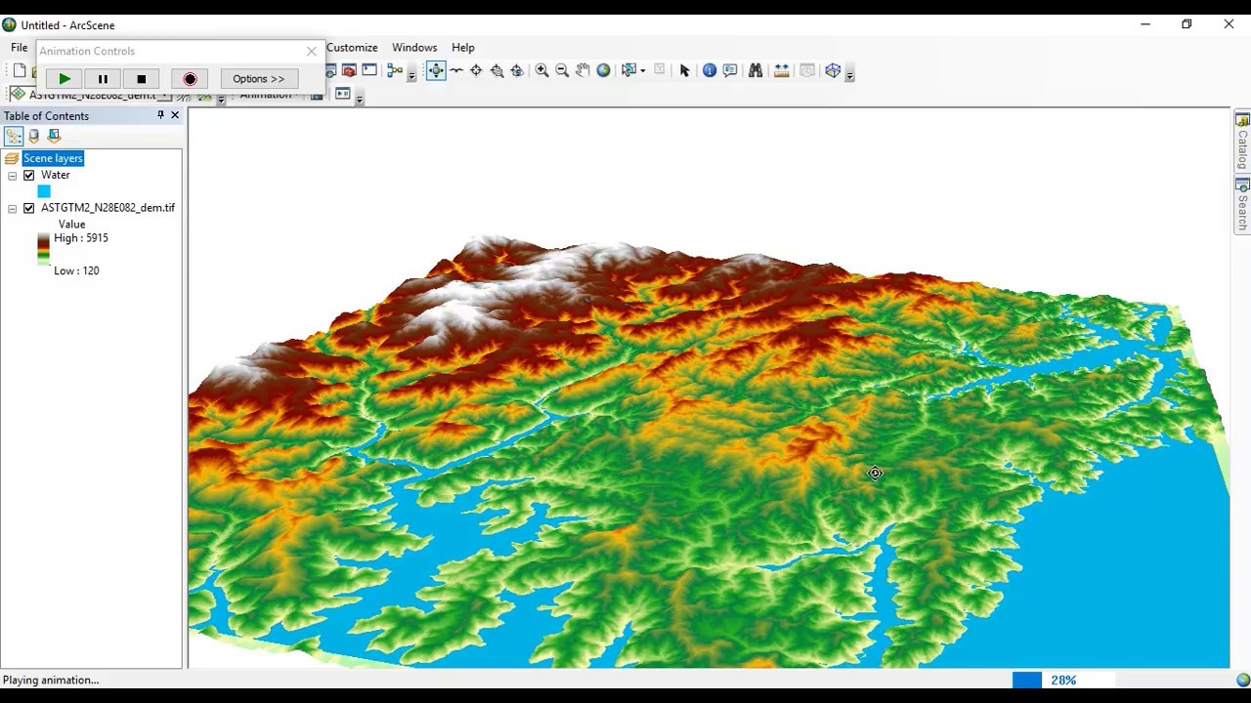Open the File menu
Screen dimensions: 1251x703
point(20,47)
